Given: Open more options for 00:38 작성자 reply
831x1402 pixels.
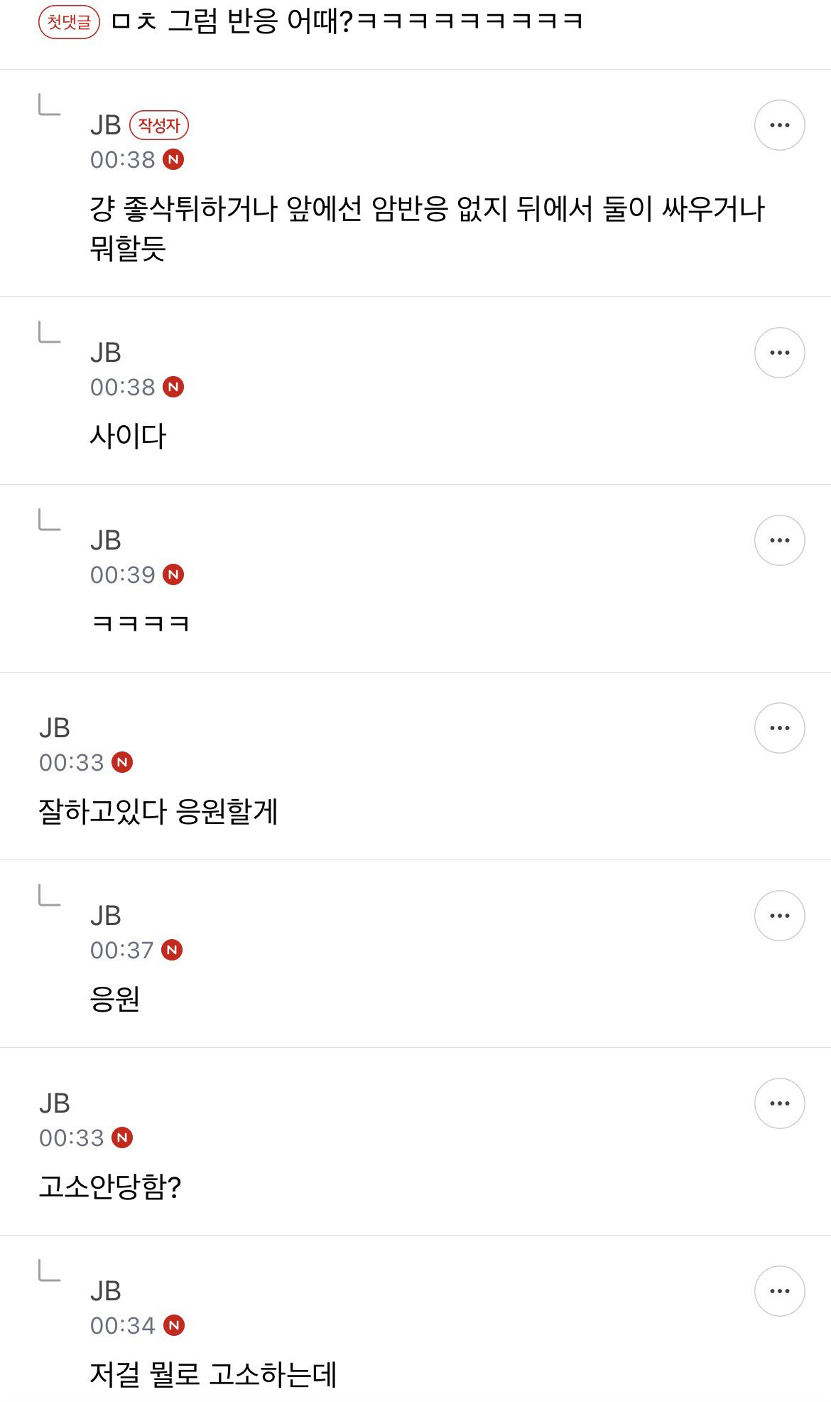Looking at the screenshot, I should (779, 125).
